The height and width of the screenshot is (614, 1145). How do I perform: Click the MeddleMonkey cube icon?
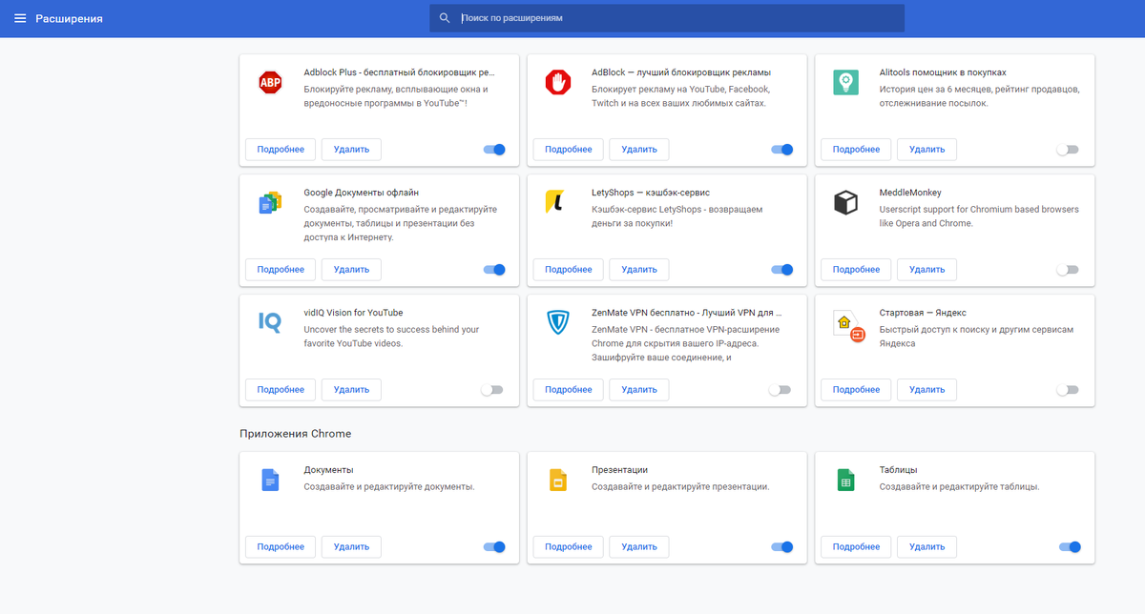tap(845, 201)
